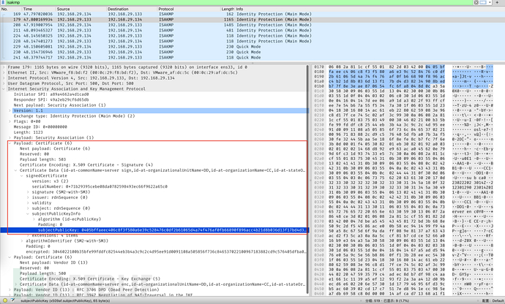Add a filter button with plus icon

pyautogui.click(x=497, y=2)
